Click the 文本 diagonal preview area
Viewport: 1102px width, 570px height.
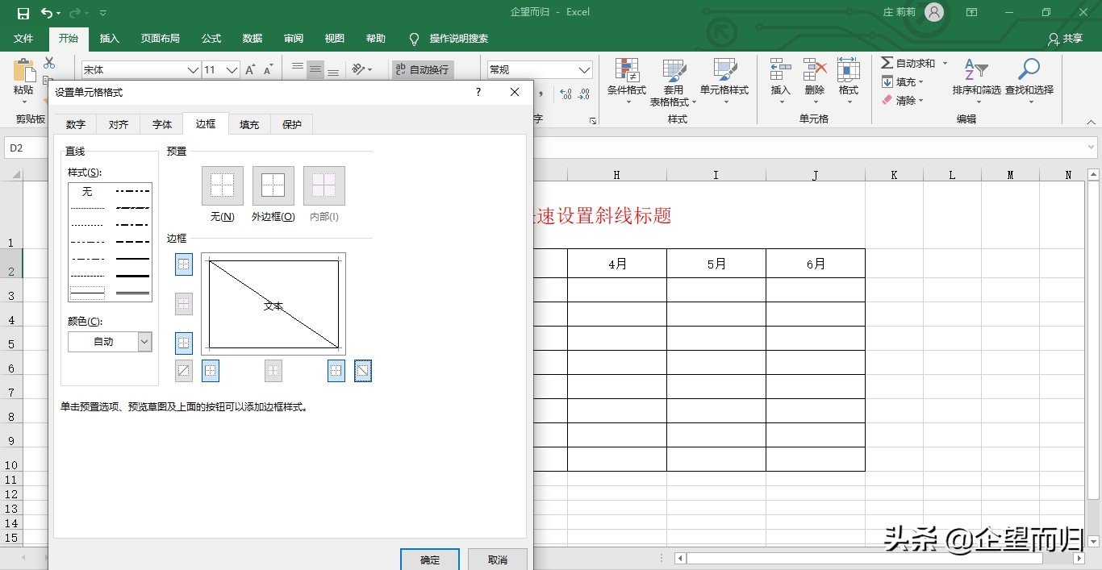(273, 305)
